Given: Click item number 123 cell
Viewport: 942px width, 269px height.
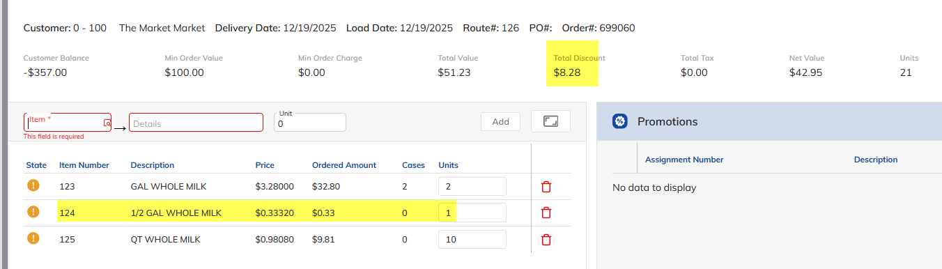Looking at the screenshot, I should (x=67, y=187).
